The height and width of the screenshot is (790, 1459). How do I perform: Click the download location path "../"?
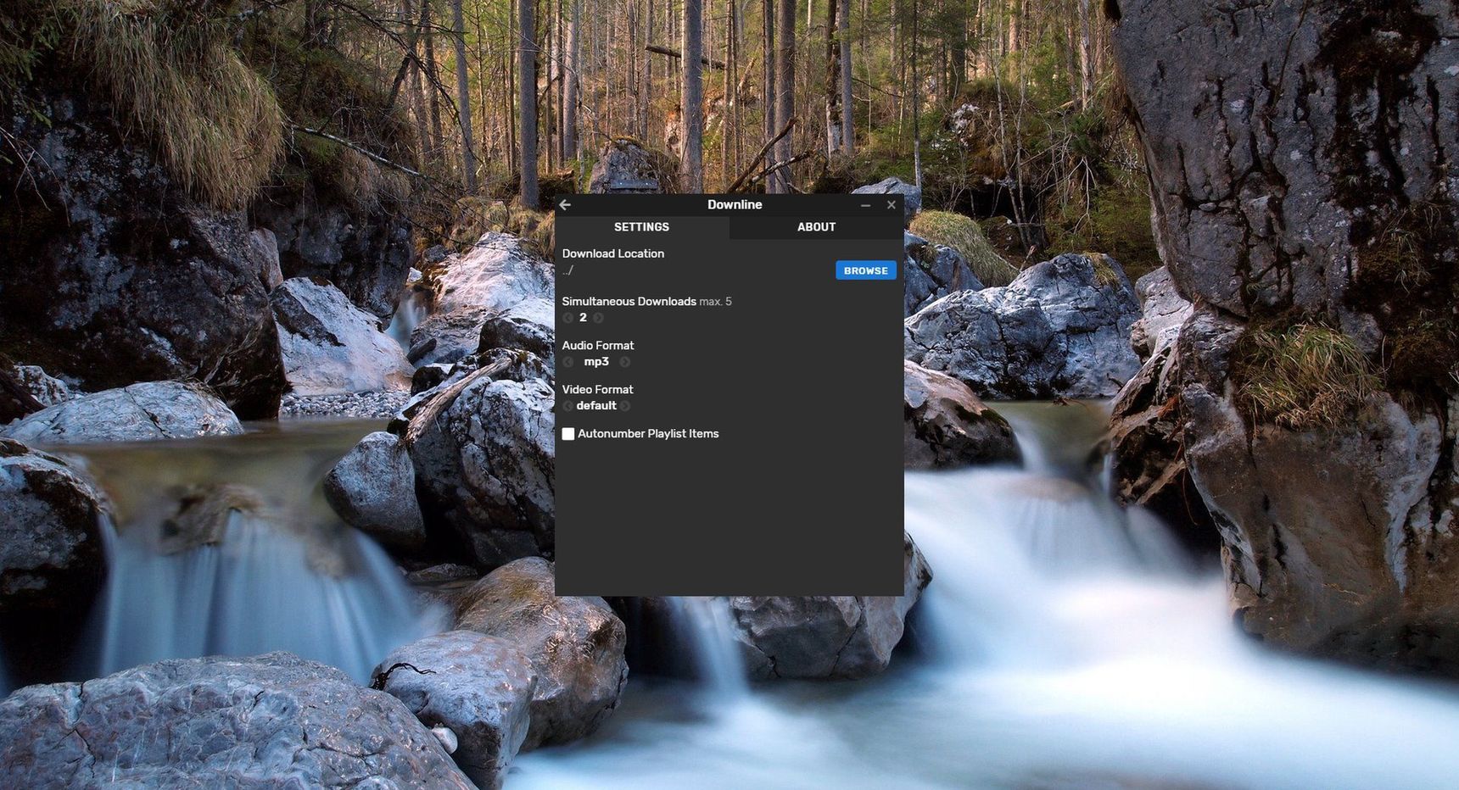coord(567,270)
